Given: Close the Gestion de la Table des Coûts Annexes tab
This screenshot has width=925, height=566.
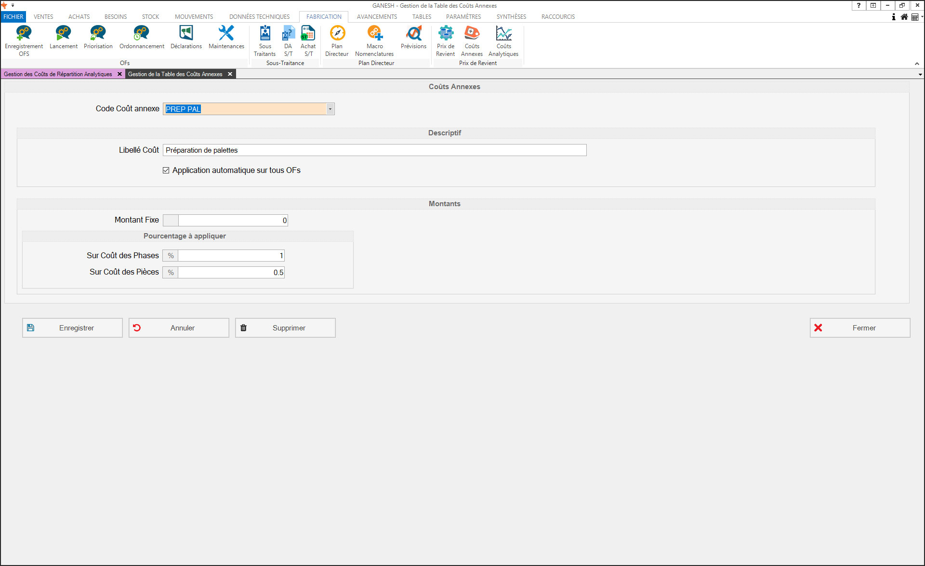Looking at the screenshot, I should click(230, 74).
